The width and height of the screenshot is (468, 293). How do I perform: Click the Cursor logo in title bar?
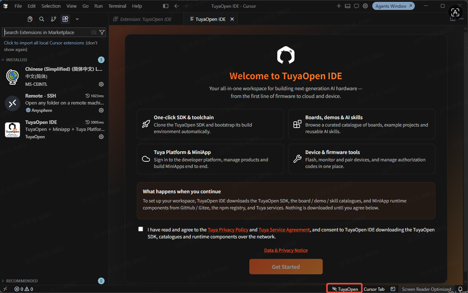[x=6, y=6]
